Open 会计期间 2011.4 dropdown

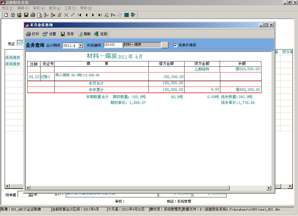pos(81,45)
